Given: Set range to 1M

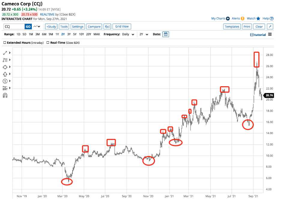Looking at the screenshot, I should [31, 34].
